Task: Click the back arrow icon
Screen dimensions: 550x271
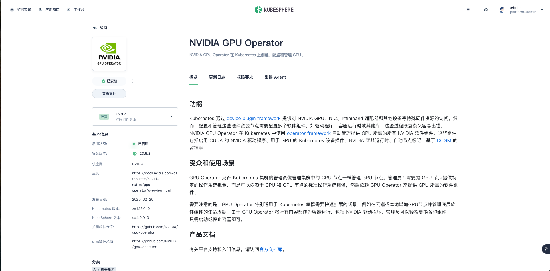Action: coord(95,28)
